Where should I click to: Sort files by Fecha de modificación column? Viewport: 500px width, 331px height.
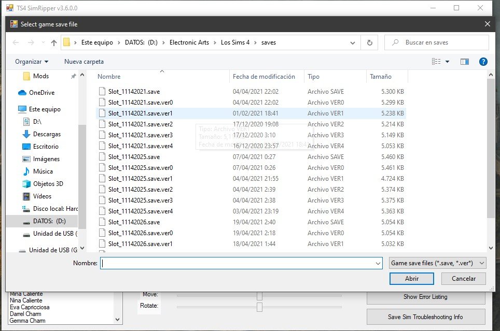point(264,77)
